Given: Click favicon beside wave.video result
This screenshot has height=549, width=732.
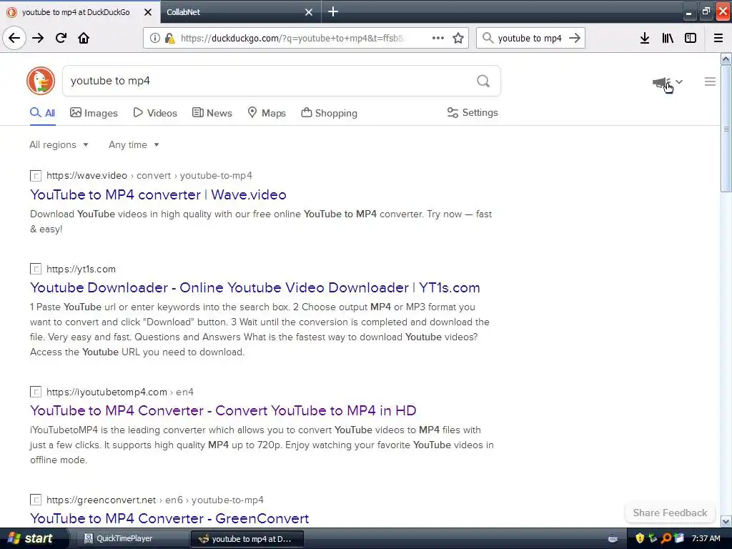Looking at the screenshot, I should click(36, 176).
